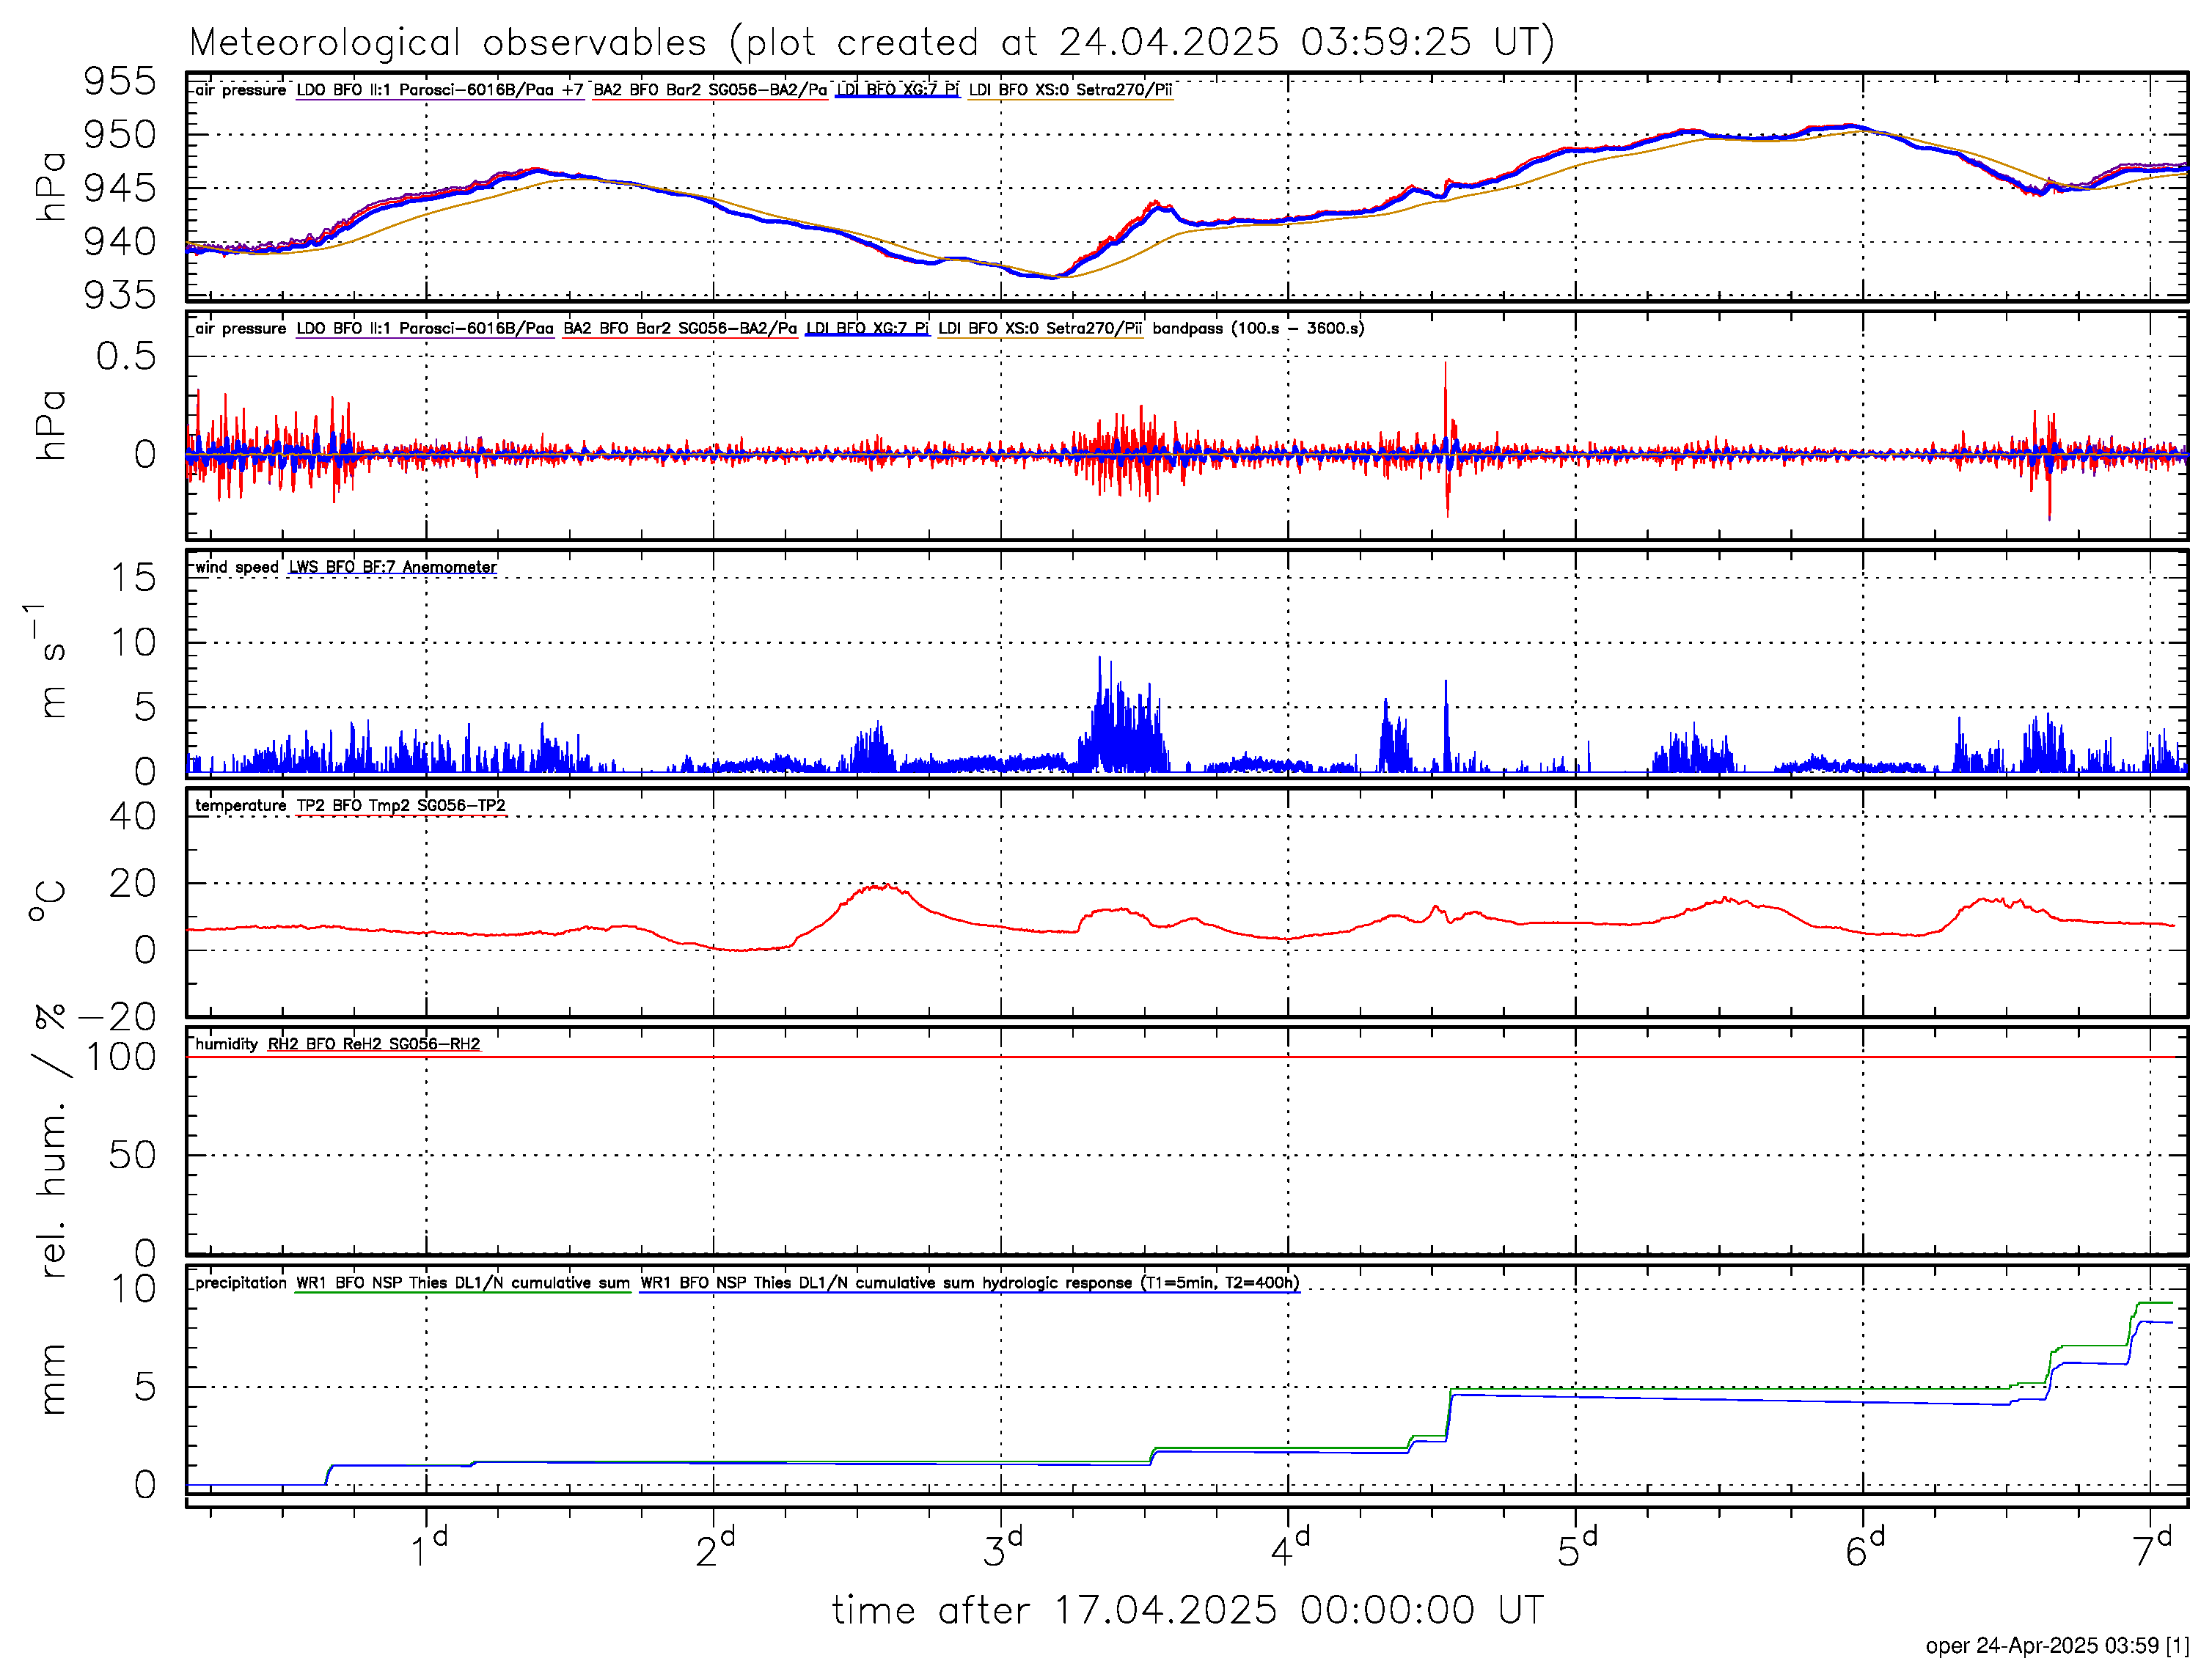The height and width of the screenshot is (1680, 2212).
Task: Click the 'humidity' panel label
Action: pos(226,1044)
